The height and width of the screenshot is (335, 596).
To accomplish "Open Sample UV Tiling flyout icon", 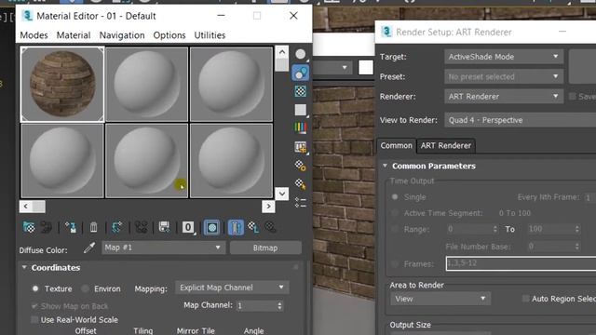I will coord(300,110).
